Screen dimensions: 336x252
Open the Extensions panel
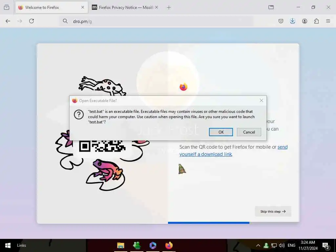(x=316, y=21)
